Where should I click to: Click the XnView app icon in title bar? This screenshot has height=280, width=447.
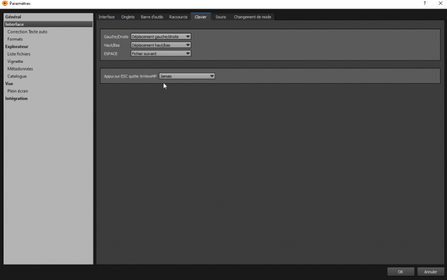tap(5, 3)
